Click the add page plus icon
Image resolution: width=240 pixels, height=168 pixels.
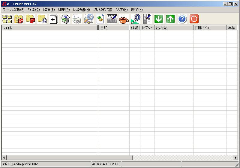click(x=53, y=19)
